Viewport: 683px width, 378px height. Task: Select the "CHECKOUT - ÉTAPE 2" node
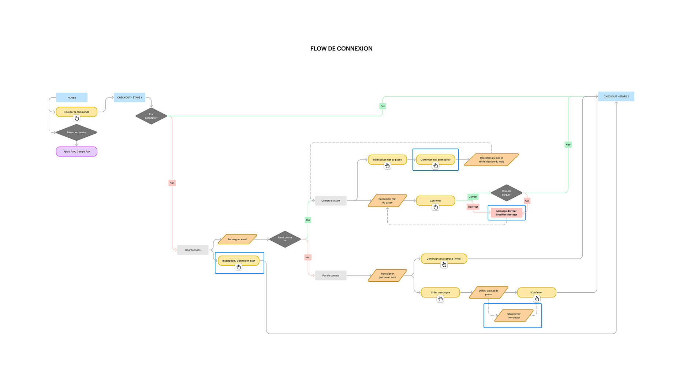coord(616,96)
